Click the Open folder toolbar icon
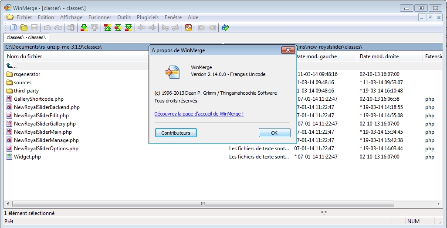 coord(24,27)
